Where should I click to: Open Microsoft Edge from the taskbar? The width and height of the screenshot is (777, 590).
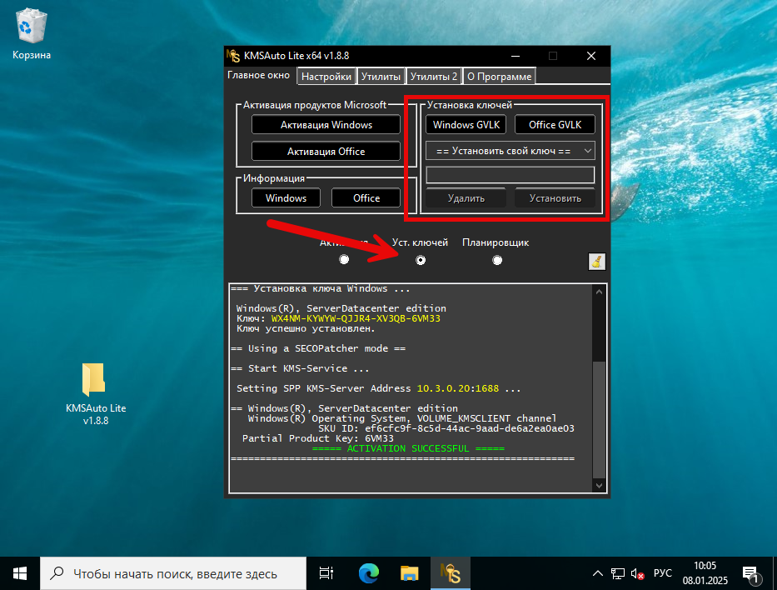tap(368, 573)
